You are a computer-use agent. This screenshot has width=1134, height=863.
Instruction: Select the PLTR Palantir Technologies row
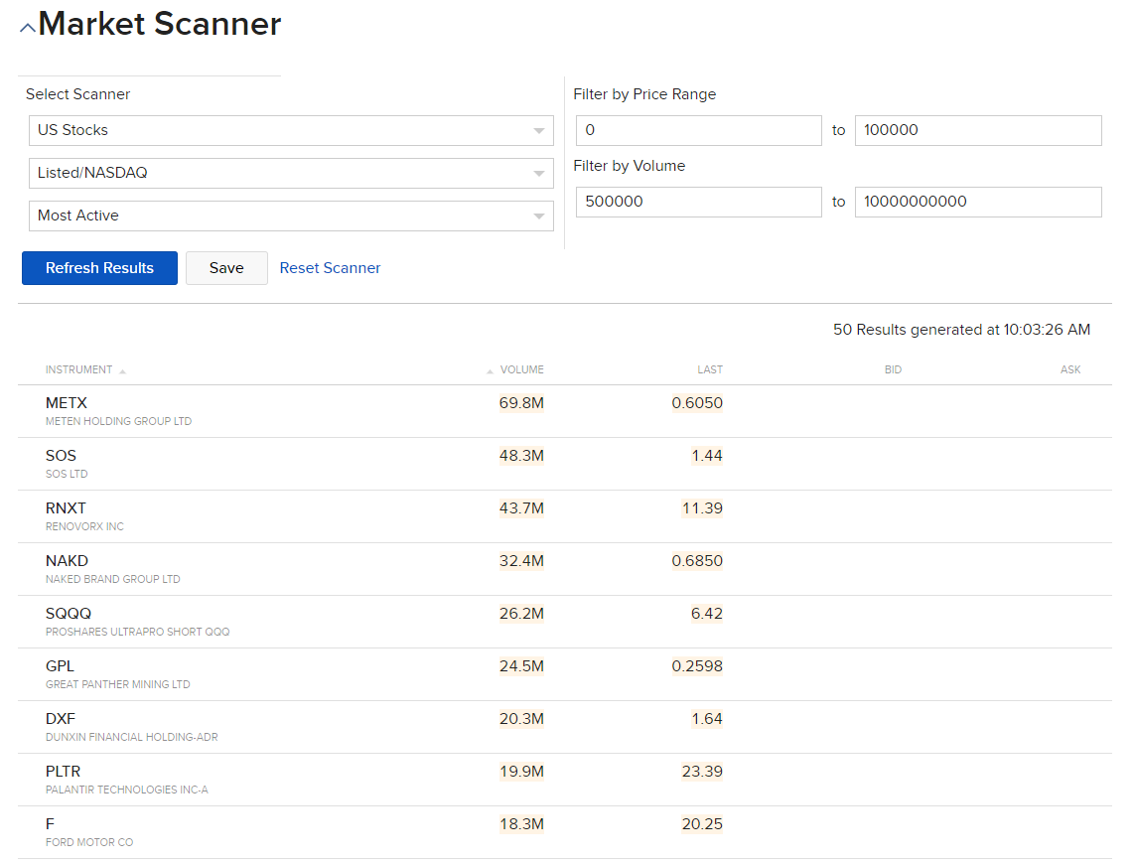(397, 778)
